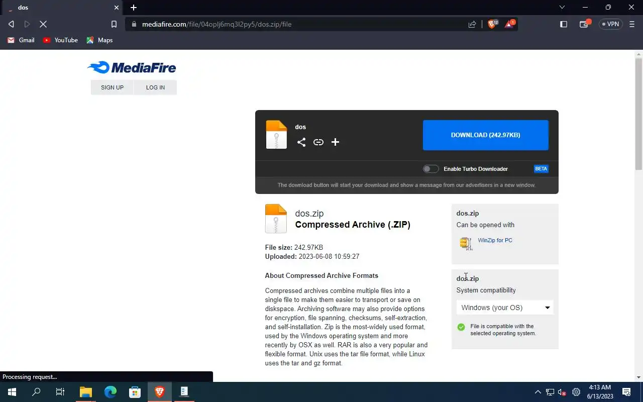Click the LOG IN button
The height and width of the screenshot is (402, 643).
click(x=155, y=87)
